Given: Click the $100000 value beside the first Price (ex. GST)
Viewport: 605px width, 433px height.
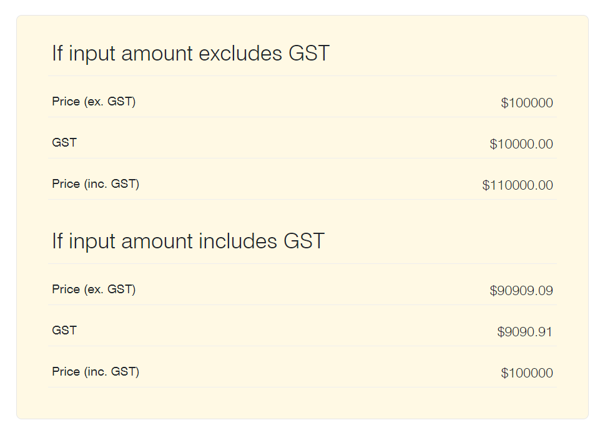Looking at the screenshot, I should point(526,103).
